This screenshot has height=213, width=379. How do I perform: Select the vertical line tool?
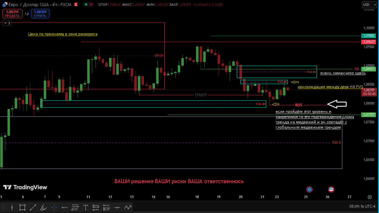[12, 207]
